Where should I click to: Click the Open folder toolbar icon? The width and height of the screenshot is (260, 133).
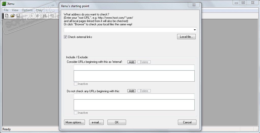[12, 16]
